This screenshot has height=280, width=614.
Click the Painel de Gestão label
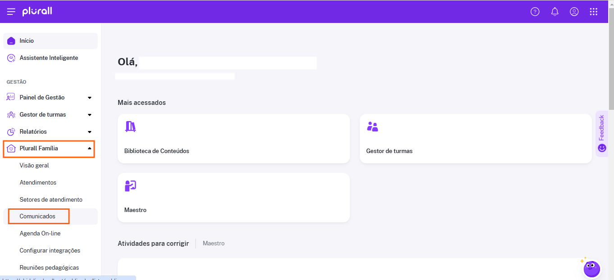42,98
